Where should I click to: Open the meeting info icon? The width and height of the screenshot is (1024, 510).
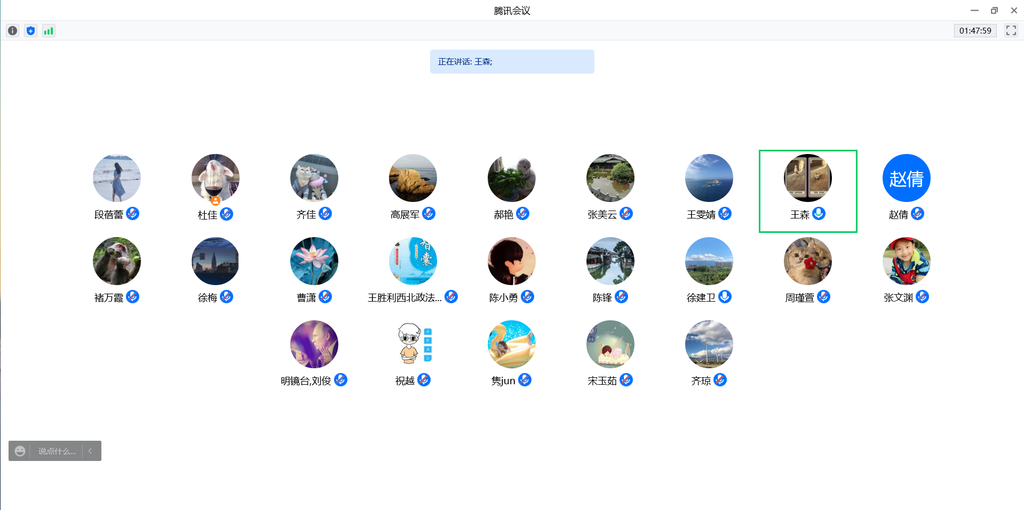[13, 31]
